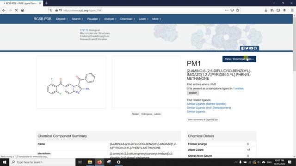Image resolution: width=296 pixels, height=166 pixels.
Task: Open page actions three-dot menu
Action: point(227,10)
